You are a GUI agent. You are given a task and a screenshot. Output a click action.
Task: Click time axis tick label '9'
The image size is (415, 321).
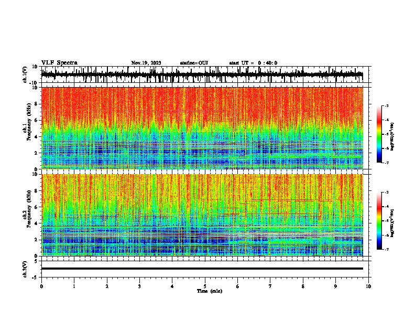point(335,286)
